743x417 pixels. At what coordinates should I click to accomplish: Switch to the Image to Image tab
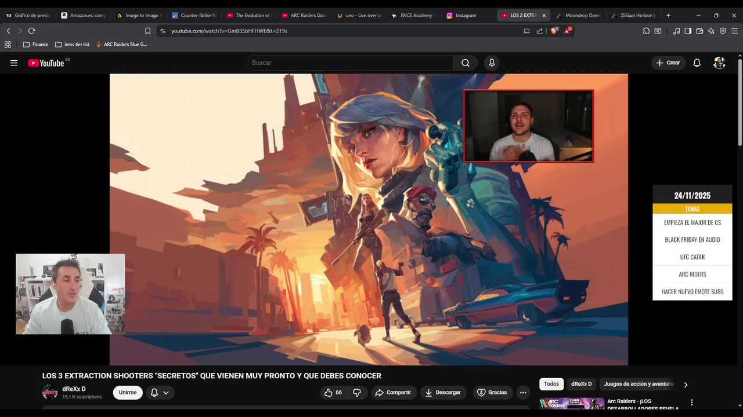pos(139,16)
